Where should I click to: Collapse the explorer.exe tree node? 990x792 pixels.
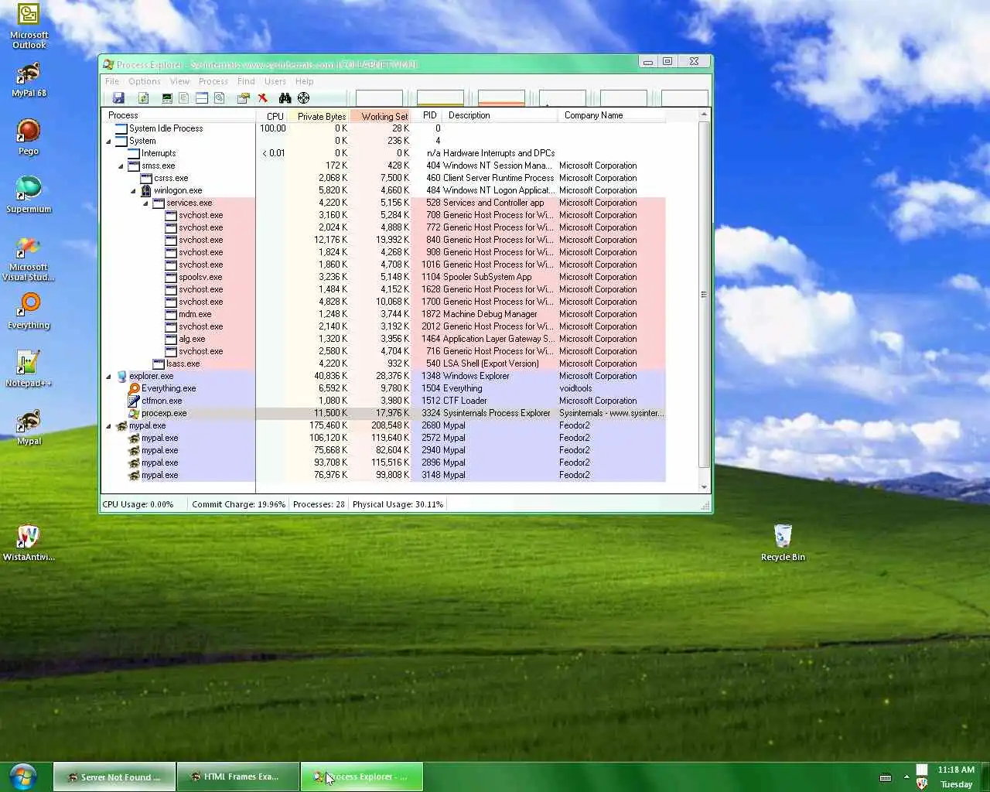tap(108, 376)
